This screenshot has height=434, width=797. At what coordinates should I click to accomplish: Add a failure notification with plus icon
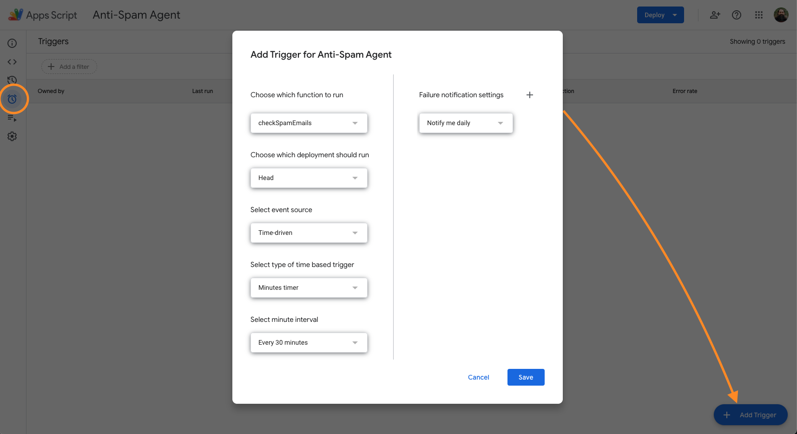[529, 95]
